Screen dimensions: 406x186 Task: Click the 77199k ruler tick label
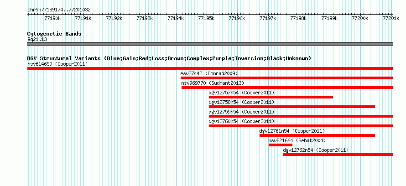coord(330,18)
